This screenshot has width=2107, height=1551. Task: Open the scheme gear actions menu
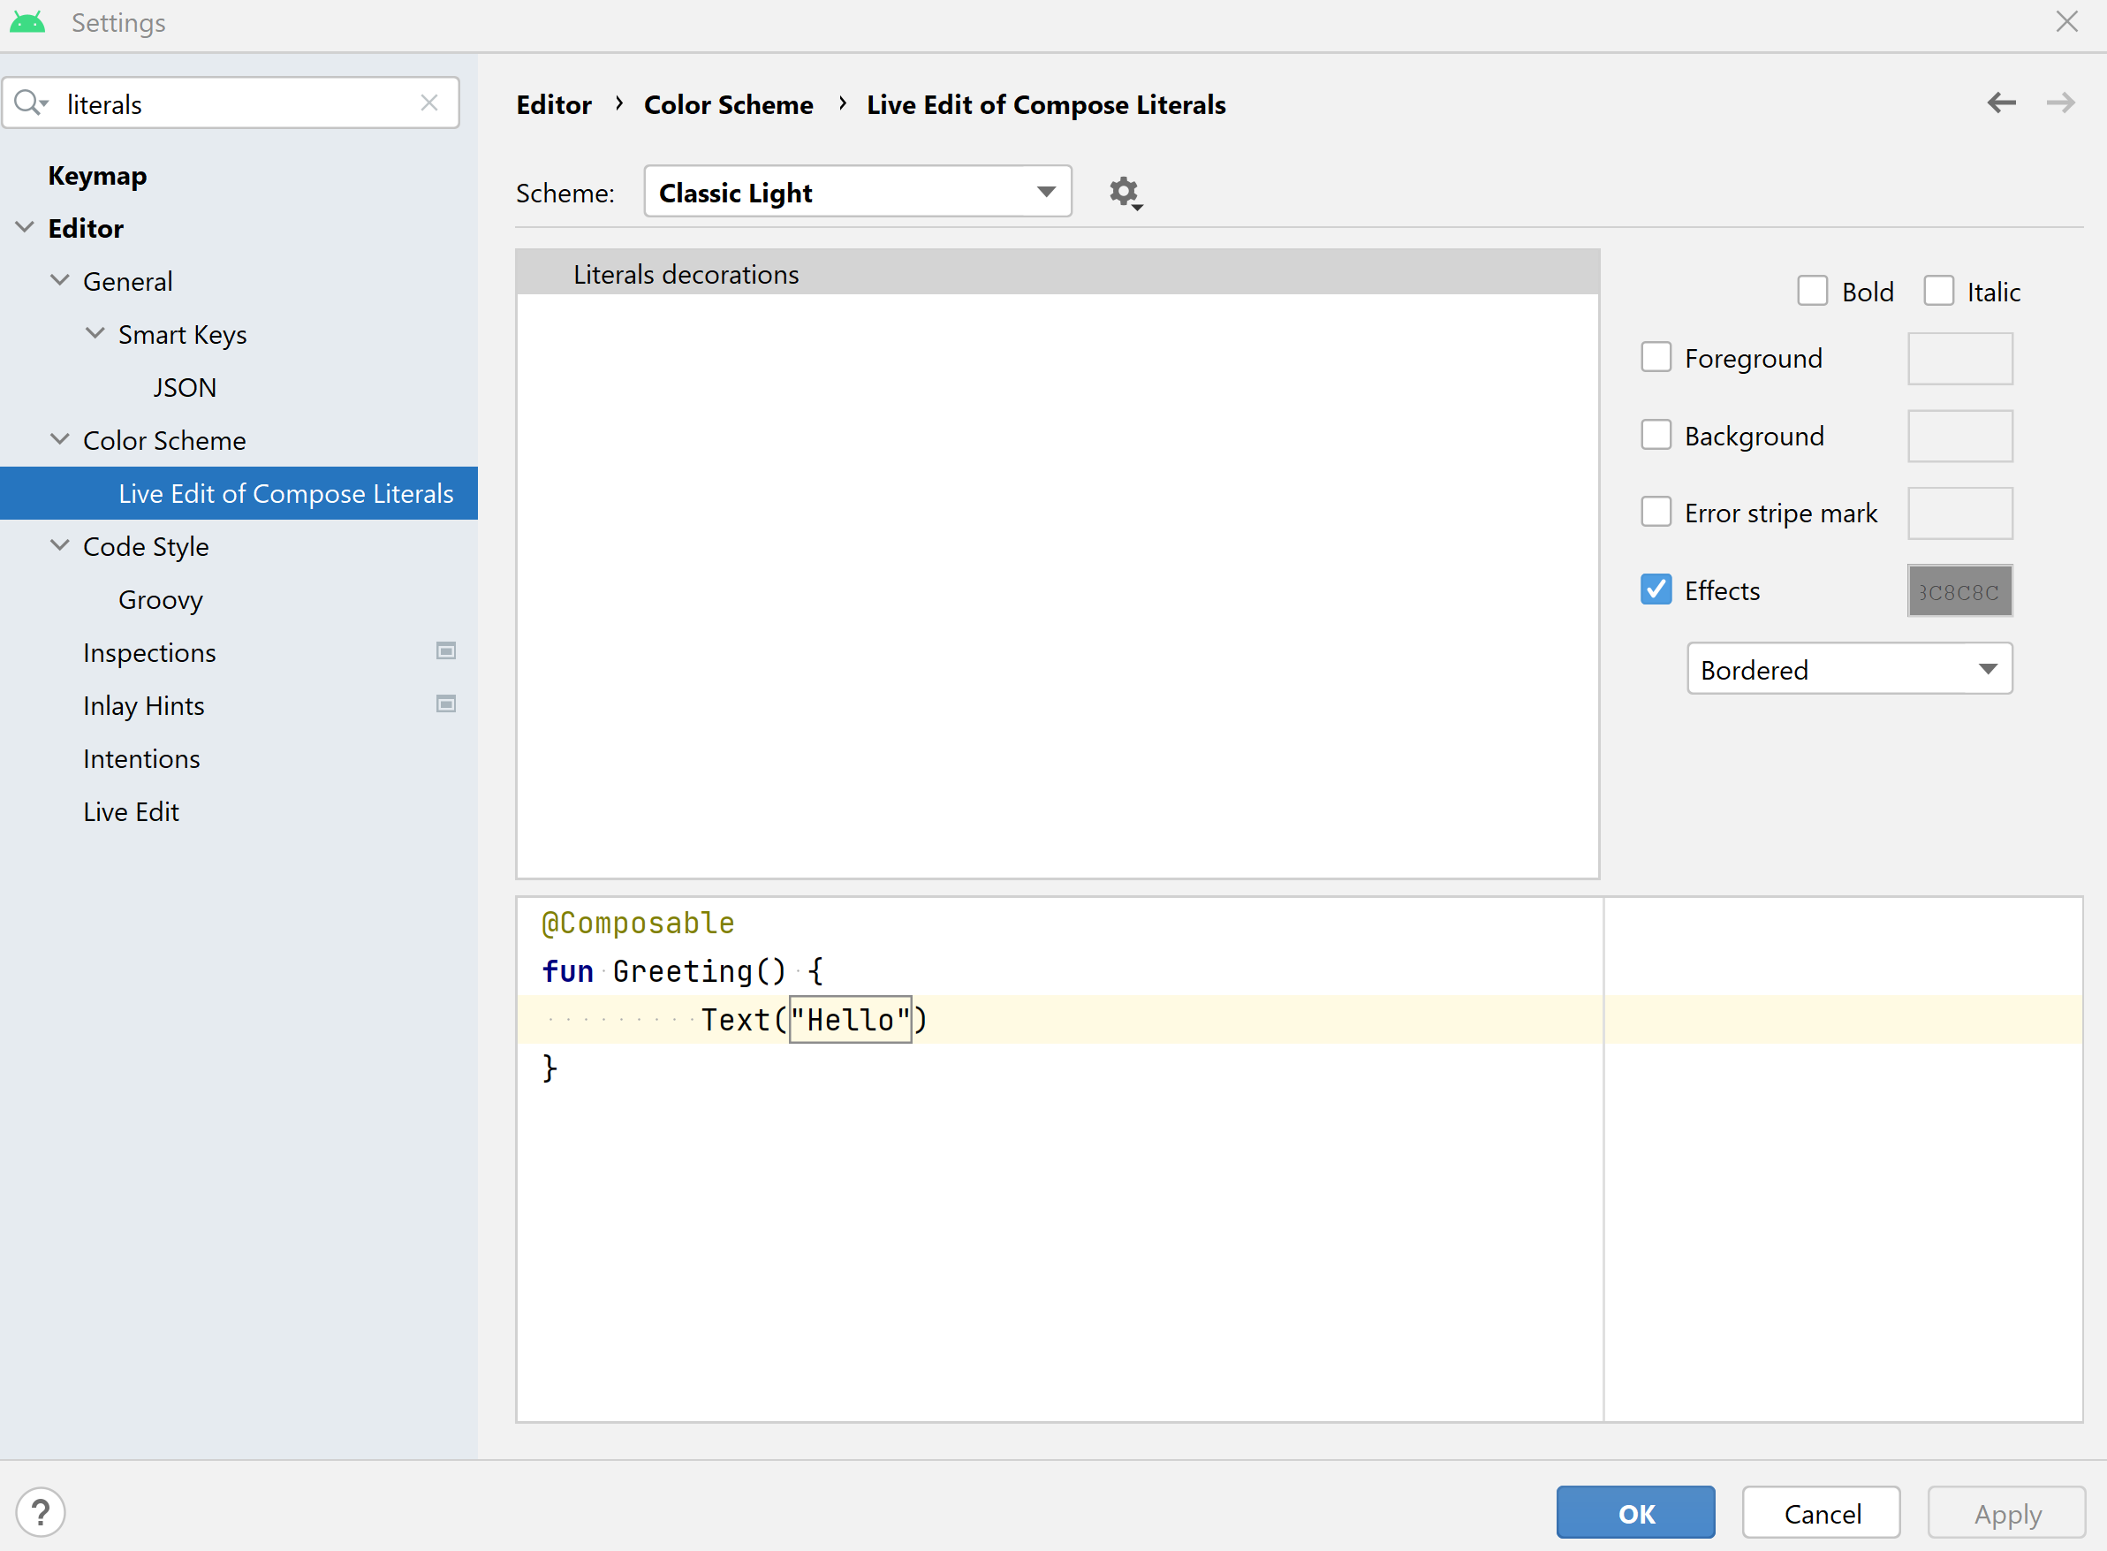coord(1125,193)
